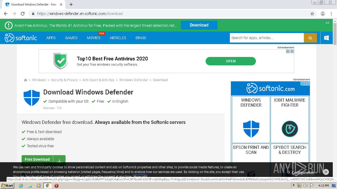This screenshot has height=189, width=337.
Task: Select the Windows platform icon
Action: click(326, 38)
